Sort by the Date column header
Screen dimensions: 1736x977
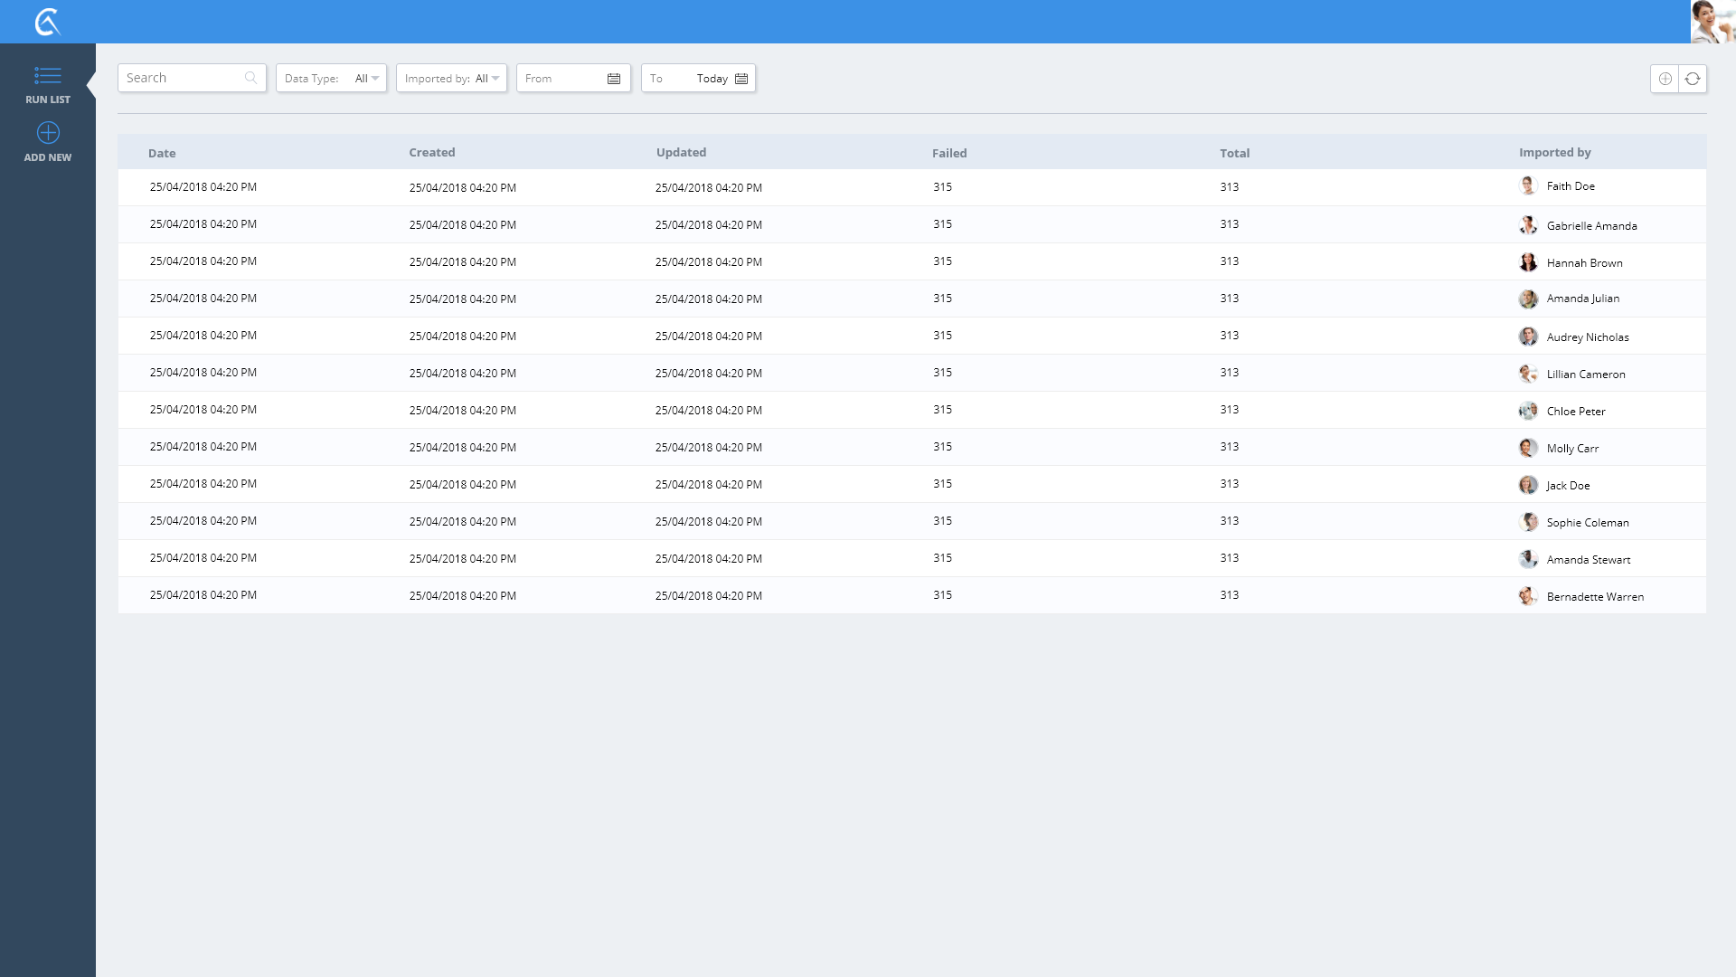tap(162, 153)
